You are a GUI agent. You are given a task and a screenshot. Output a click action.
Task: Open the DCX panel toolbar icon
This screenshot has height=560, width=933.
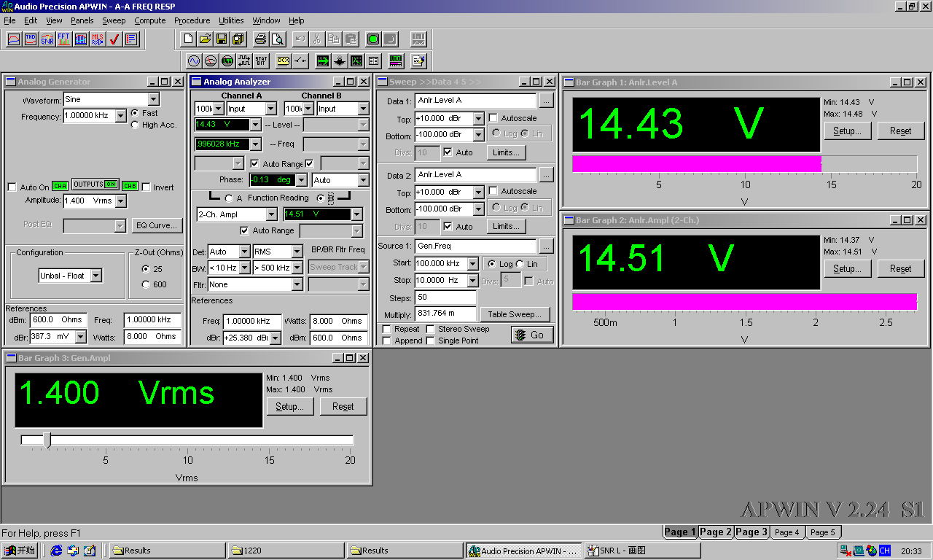(284, 61)
